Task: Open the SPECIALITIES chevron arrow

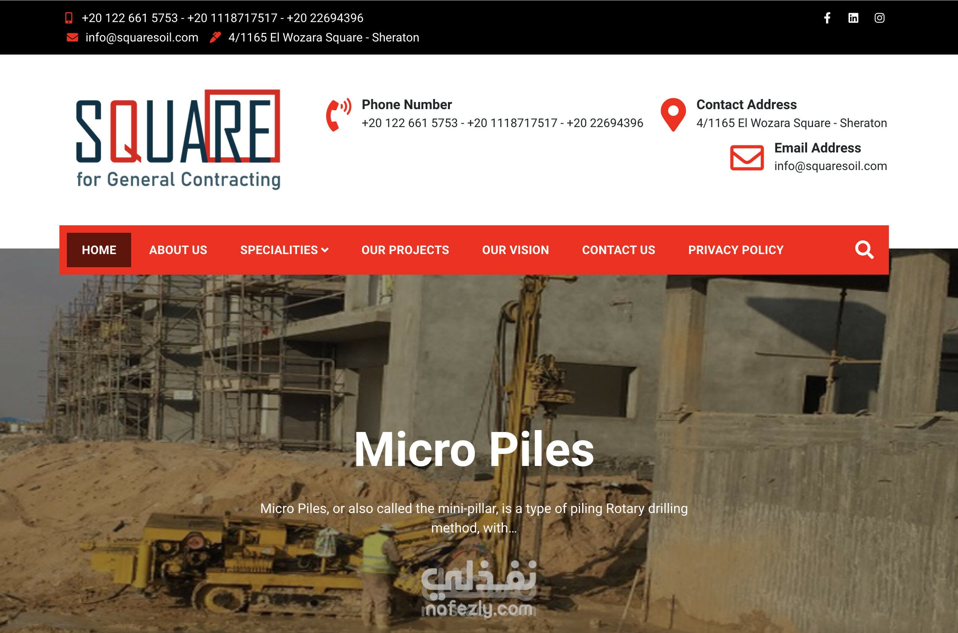Action: 325,250
